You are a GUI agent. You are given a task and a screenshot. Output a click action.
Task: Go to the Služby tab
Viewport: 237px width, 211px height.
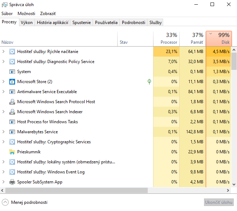155,23
